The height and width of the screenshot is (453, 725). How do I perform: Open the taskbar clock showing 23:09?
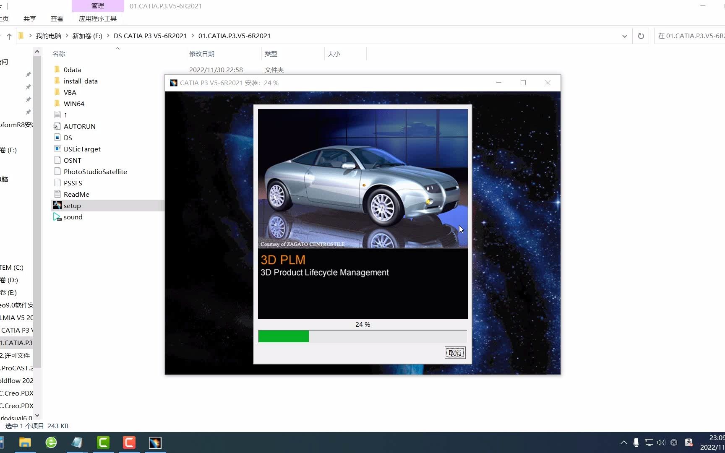click(x=713, y=443)
